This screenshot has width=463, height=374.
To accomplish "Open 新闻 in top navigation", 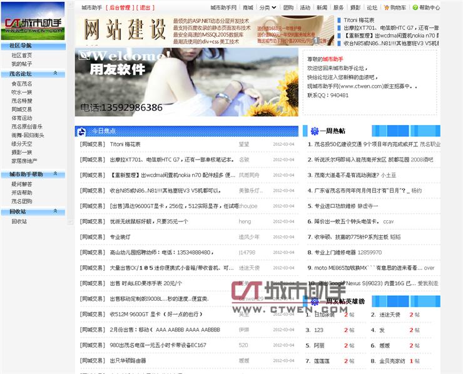I will 322,8.
